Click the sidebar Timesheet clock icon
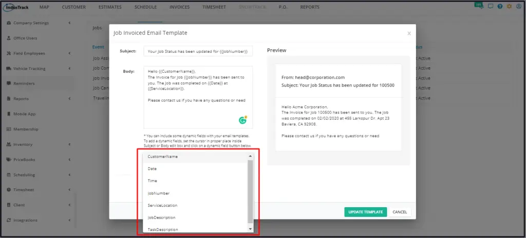The image size is (526, 238). 9,190
